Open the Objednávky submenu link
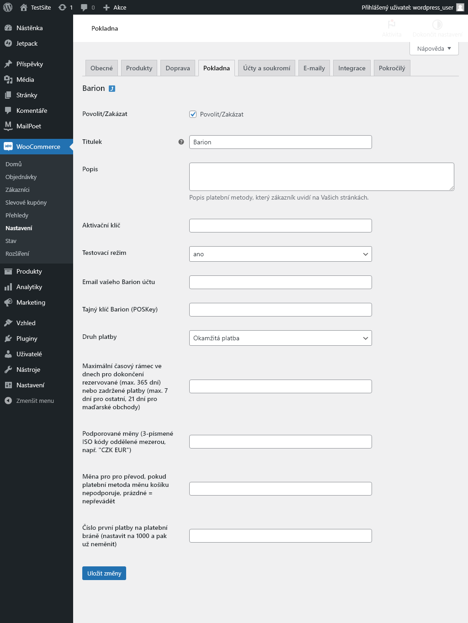Screen dimensions: 468x623 click(21, 177)
